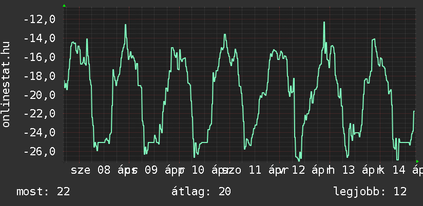
Task: Pick the -18,0 y-axis label
Action: click(39, 76)
